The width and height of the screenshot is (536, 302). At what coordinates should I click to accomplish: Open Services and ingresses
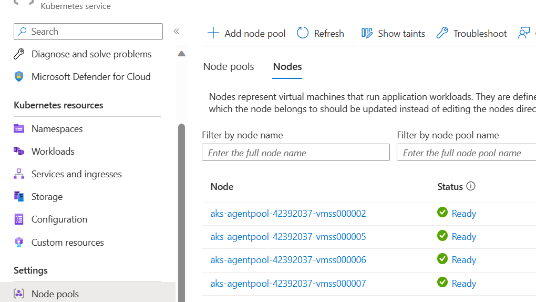(x=77, y=174)
